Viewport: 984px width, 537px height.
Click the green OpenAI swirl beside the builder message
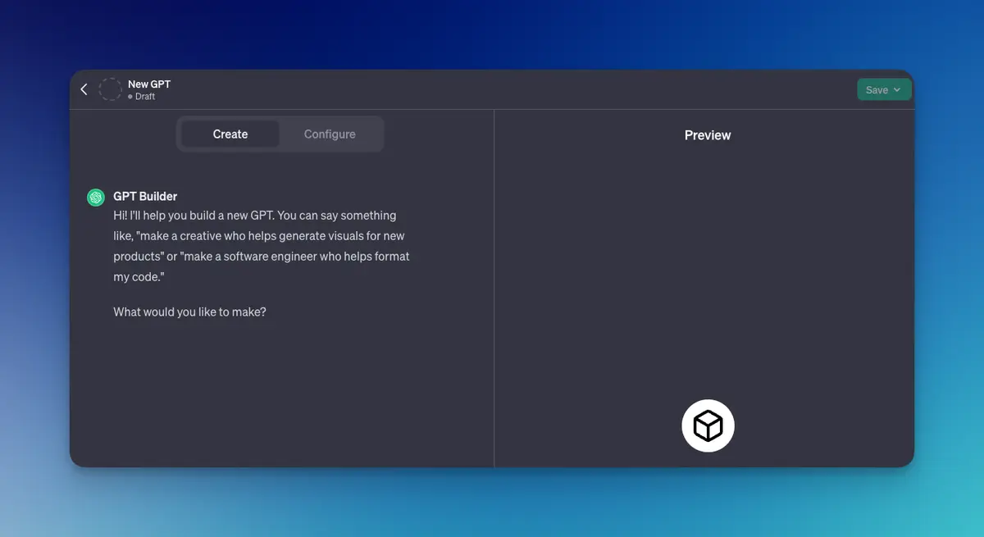pos(96,197)
